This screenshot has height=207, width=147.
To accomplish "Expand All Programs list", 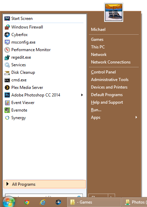I will pyautogui.click(x=45, y=184).
